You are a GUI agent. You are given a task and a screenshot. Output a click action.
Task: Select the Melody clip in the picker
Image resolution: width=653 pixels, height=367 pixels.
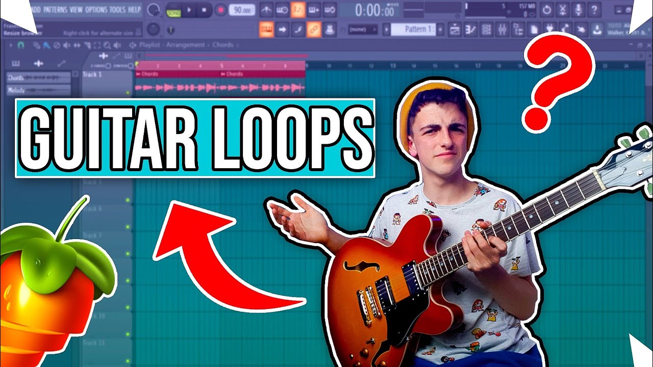pyautogui.click(x=39, y=90)
